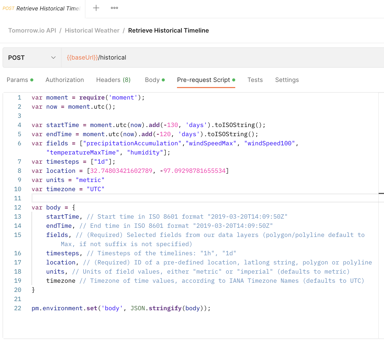Image resolution: width=384 pixels, height=340 pixels.
Task: Expand the request method selector
Action: tap(31, 58)
